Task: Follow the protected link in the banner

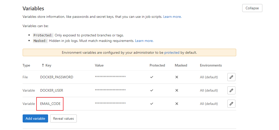Action: tap(172, 52)
